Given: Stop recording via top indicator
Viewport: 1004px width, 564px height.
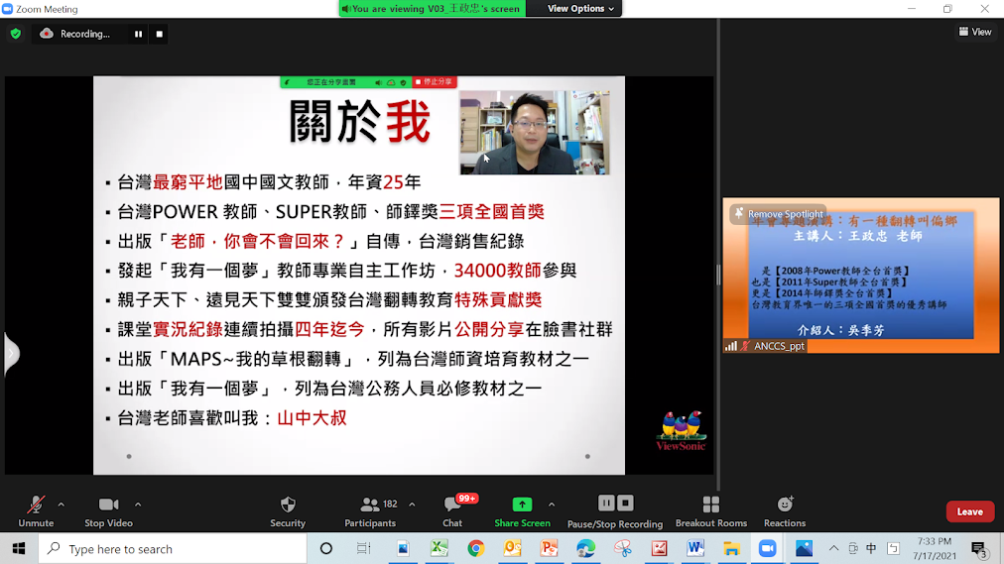Looking at the screenshot, I should click(160, 34).
